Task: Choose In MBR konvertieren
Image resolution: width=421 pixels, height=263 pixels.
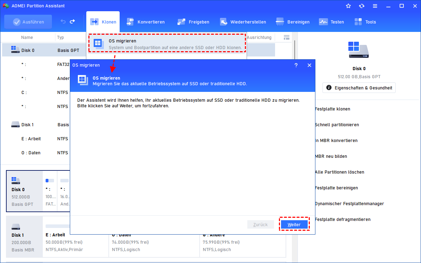Action: 336,141
